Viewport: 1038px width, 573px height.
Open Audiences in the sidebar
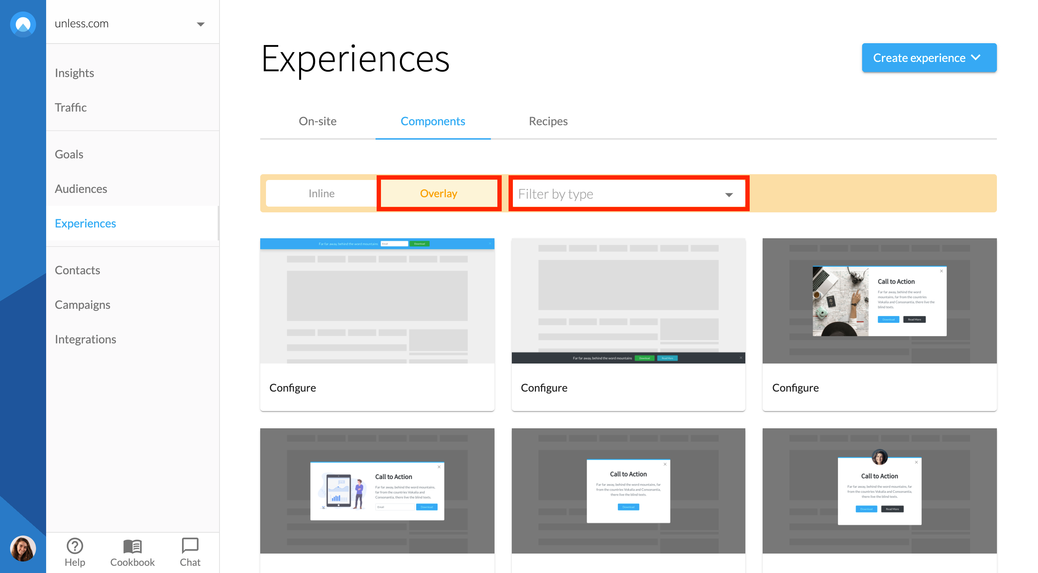81,189
